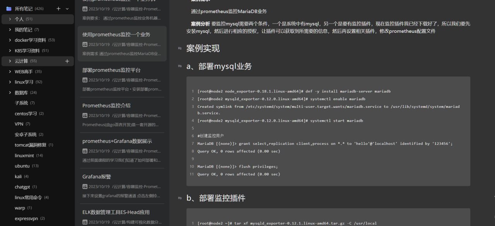Screen dimensions: 495x226
Task: Collapse the 所有笔记 dropdown arrow
Action: coord(67,8)
